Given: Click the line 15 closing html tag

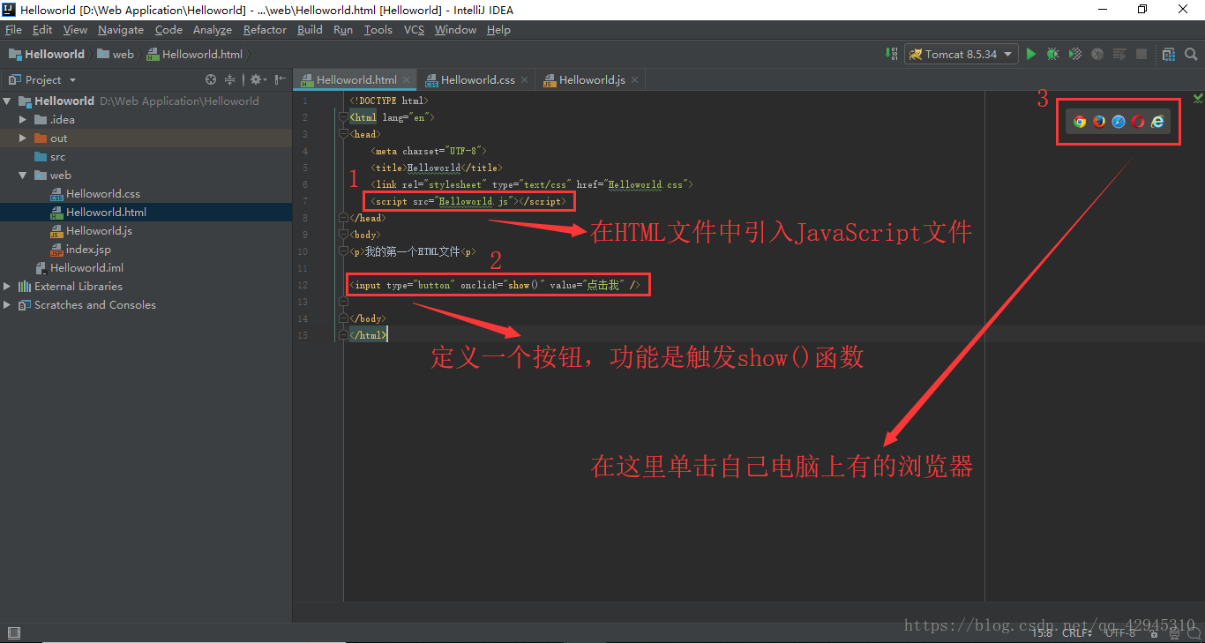Looking at the screenshot, I should point(367,335).
